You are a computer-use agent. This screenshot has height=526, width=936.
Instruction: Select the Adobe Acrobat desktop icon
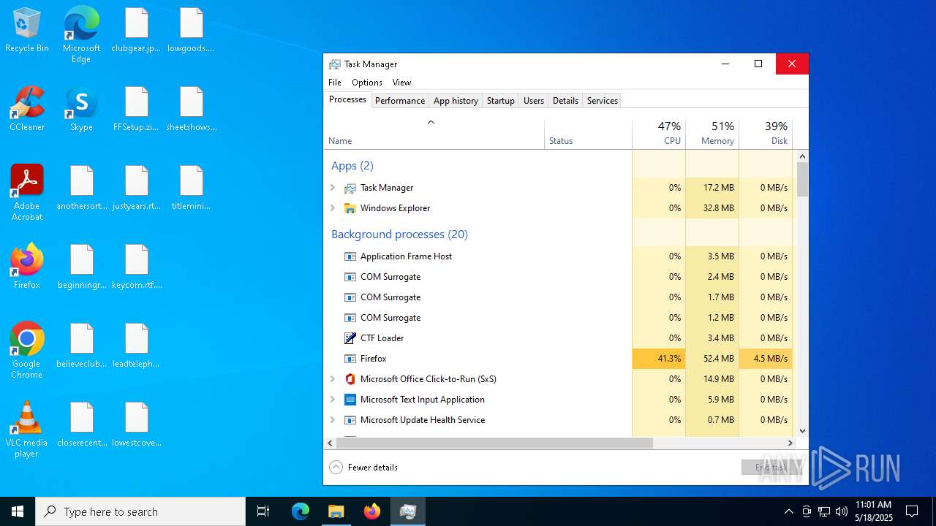tap(27, 193)
